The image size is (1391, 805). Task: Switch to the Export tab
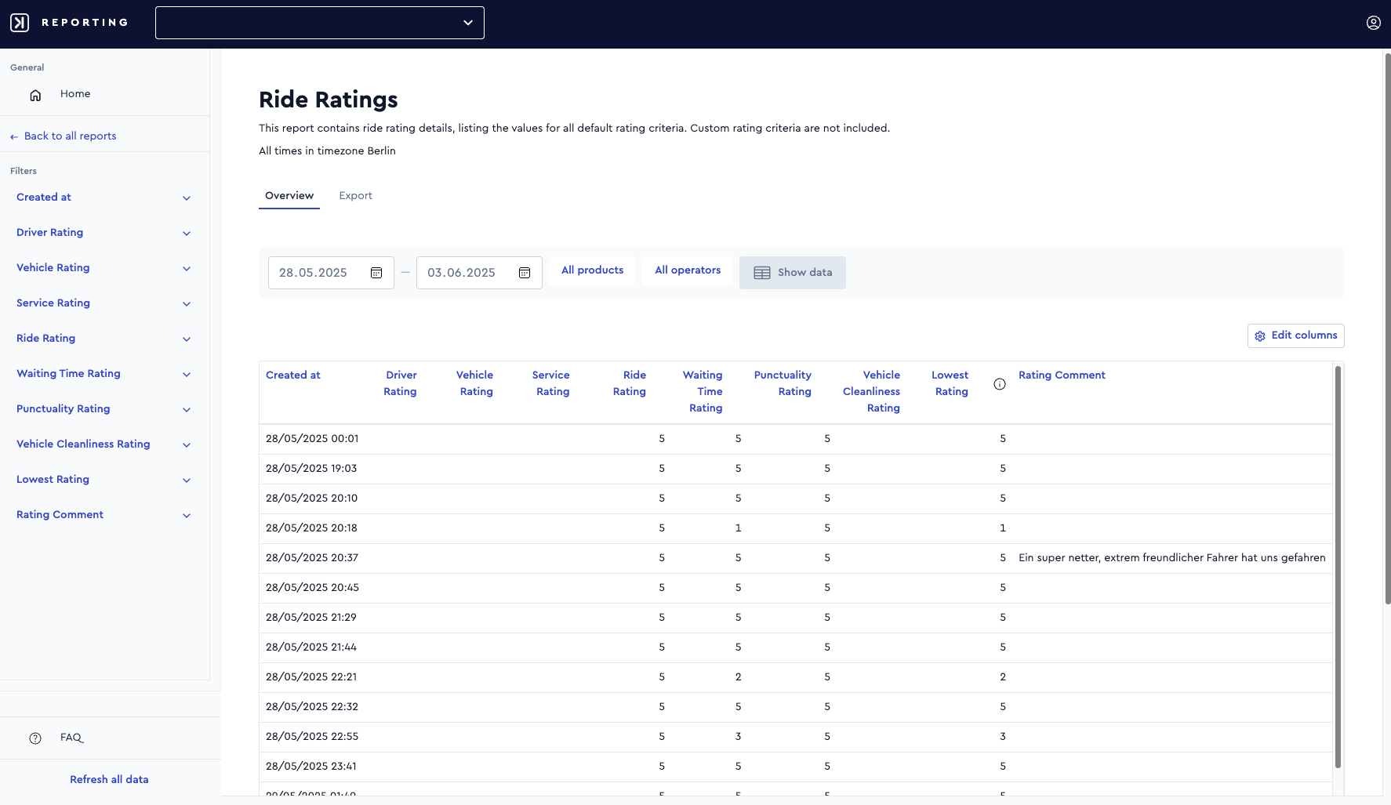coord(355,196)
